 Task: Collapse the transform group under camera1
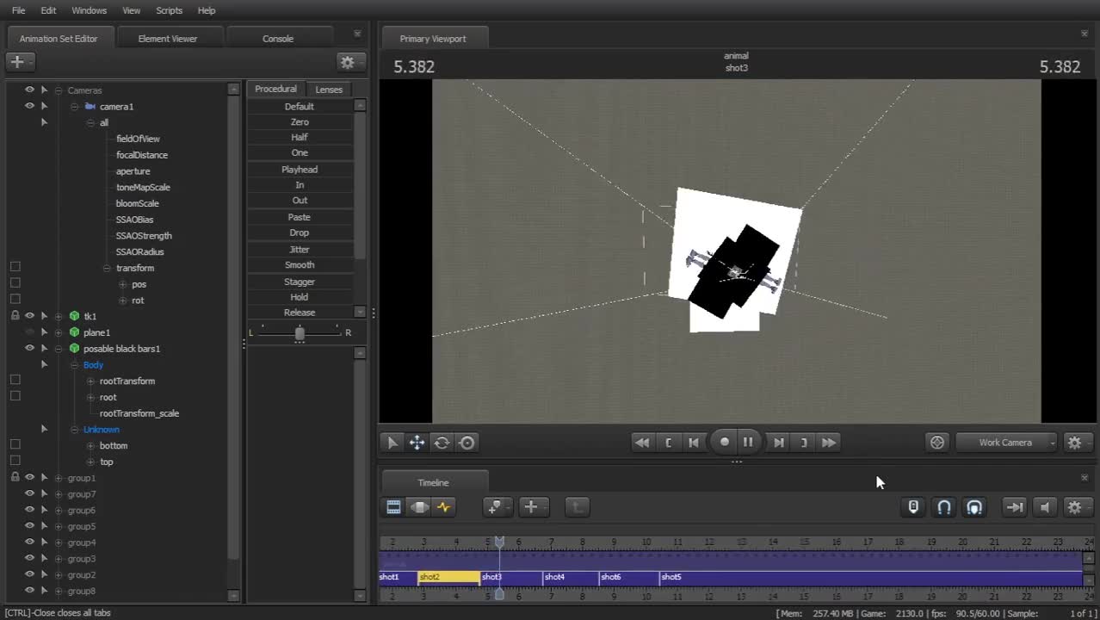coord(107,269)
